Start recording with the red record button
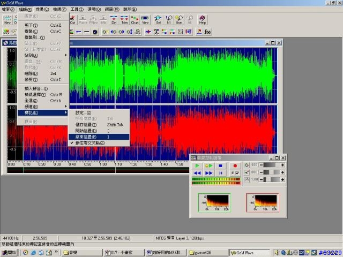343x257 pixels. click(x=235, y=165)
